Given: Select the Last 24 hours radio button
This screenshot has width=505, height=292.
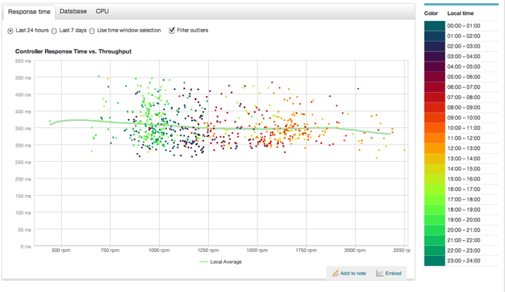Looking at the screenshot, I should click(x=10, y=30).
